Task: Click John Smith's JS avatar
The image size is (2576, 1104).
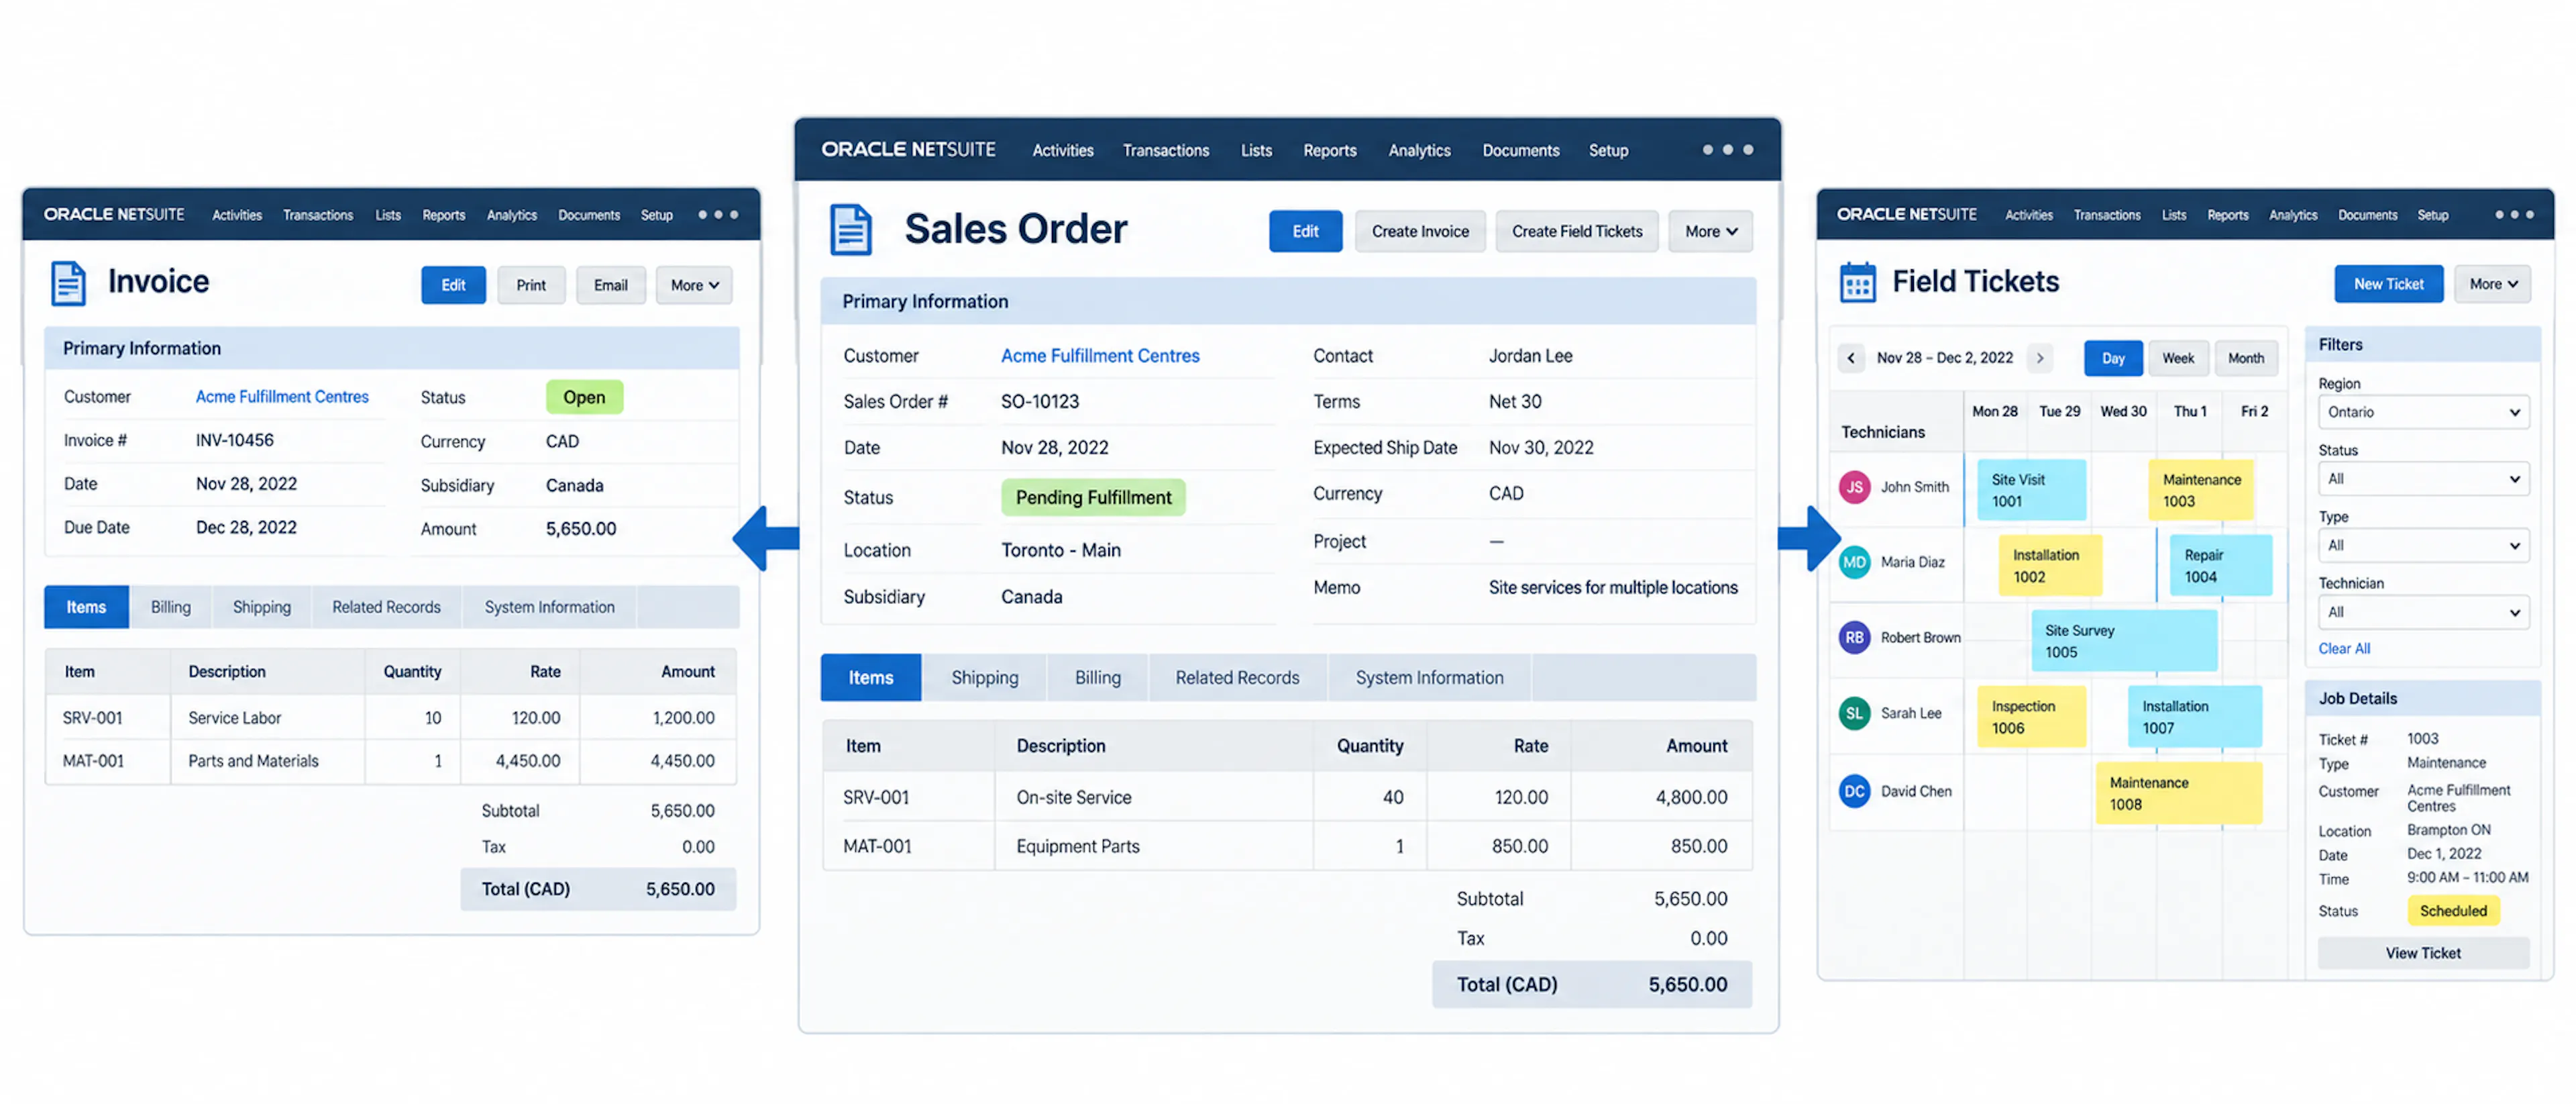Action: coord(1855,487)
